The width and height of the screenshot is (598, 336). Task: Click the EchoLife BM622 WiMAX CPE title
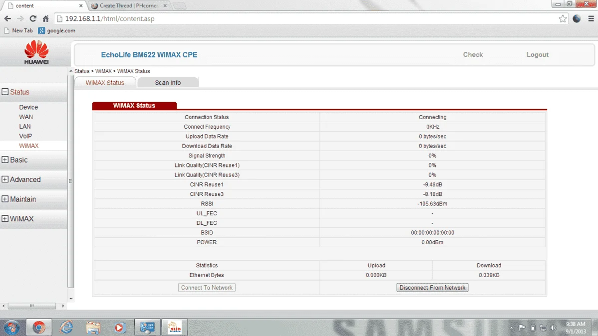click(x=149, y=55)
